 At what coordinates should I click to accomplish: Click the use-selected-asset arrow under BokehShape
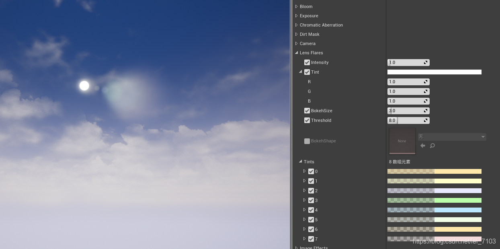tap(423, 146)
